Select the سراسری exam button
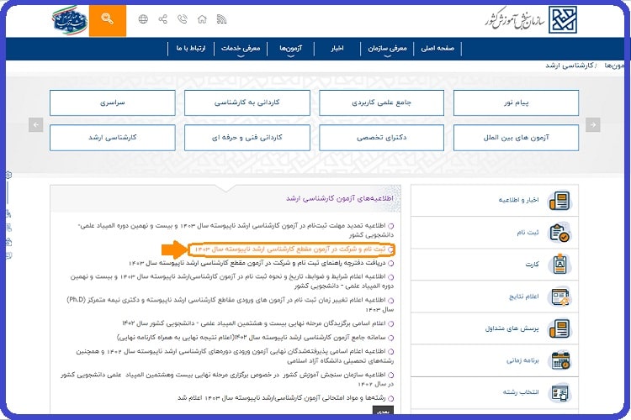 click(x=113, y=102)
